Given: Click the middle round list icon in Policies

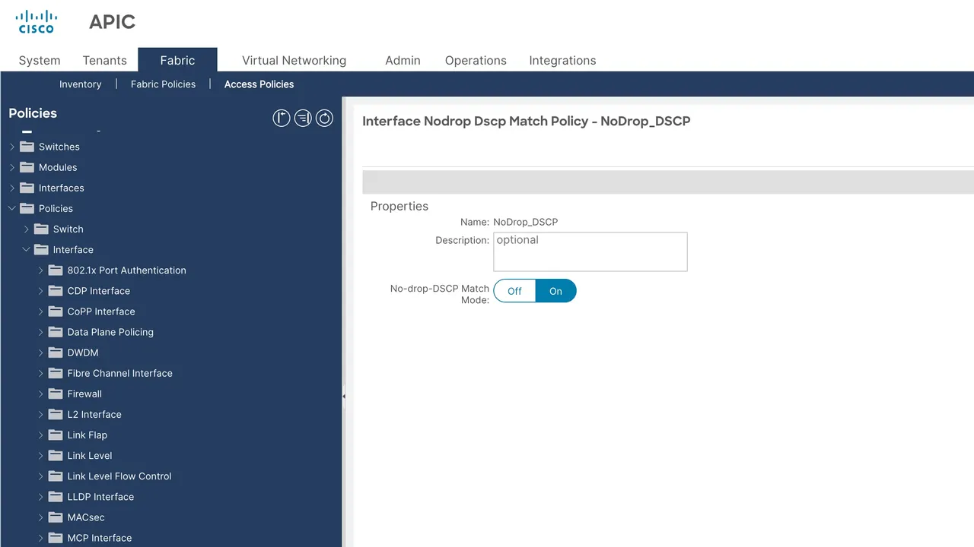Looking at the screenshot, I should click(x=303, y=119).
